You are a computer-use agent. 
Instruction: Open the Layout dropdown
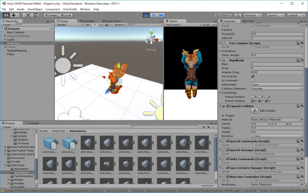pyautogui.click(x=296, y=15)
